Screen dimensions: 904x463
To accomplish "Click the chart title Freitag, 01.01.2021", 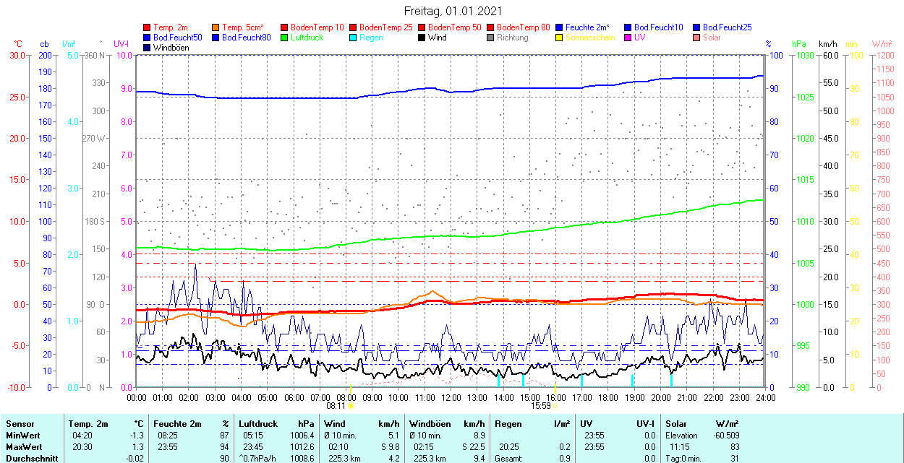I will [x=453, y=12].
